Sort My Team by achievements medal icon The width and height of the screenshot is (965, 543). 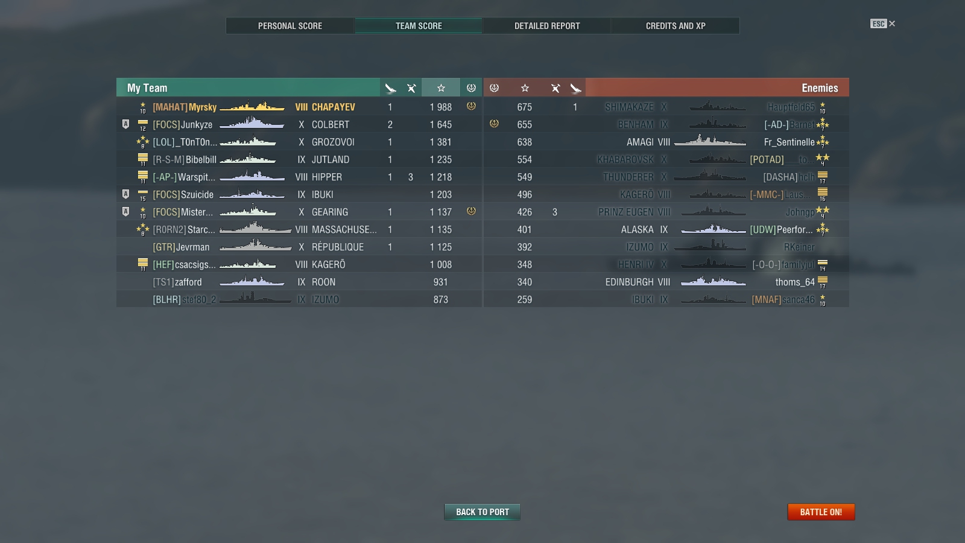click(x=471, y=88)
